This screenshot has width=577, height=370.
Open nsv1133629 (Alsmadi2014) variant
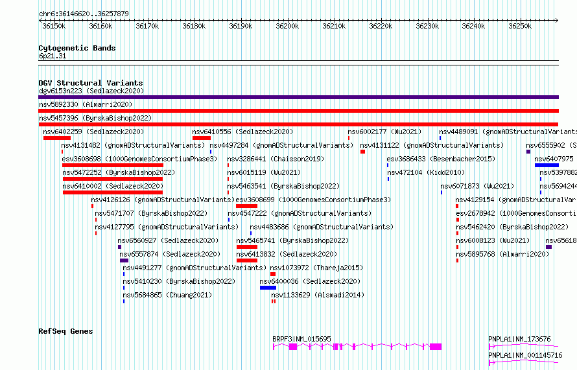(x=318, y=295)
